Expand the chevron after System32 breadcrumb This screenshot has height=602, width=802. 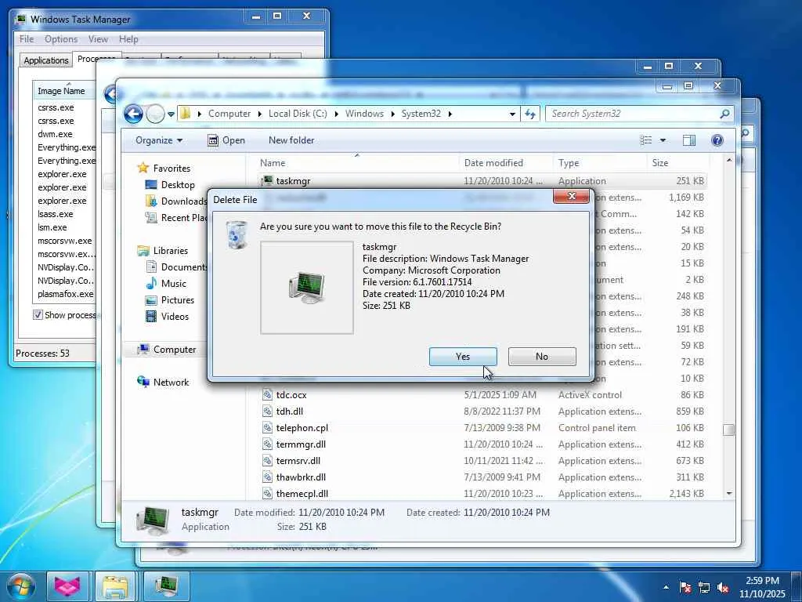tap(450, 114)
